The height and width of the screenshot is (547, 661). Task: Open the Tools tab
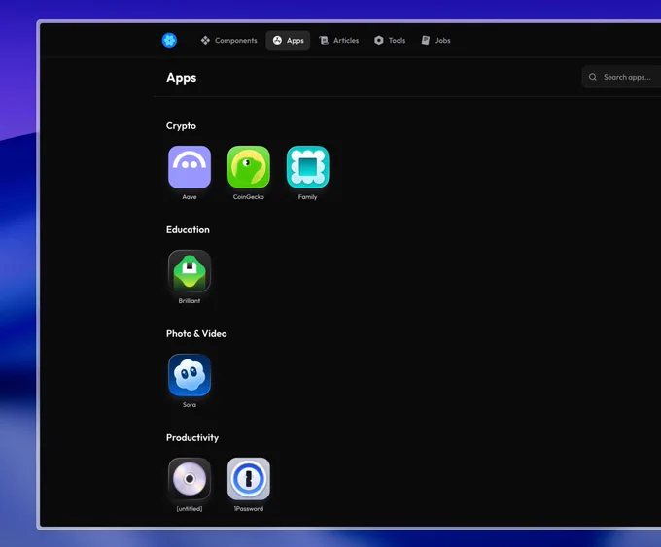390,41
